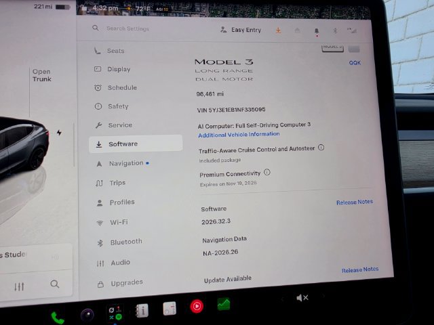Tap Open Trunk on the car view

42,75
